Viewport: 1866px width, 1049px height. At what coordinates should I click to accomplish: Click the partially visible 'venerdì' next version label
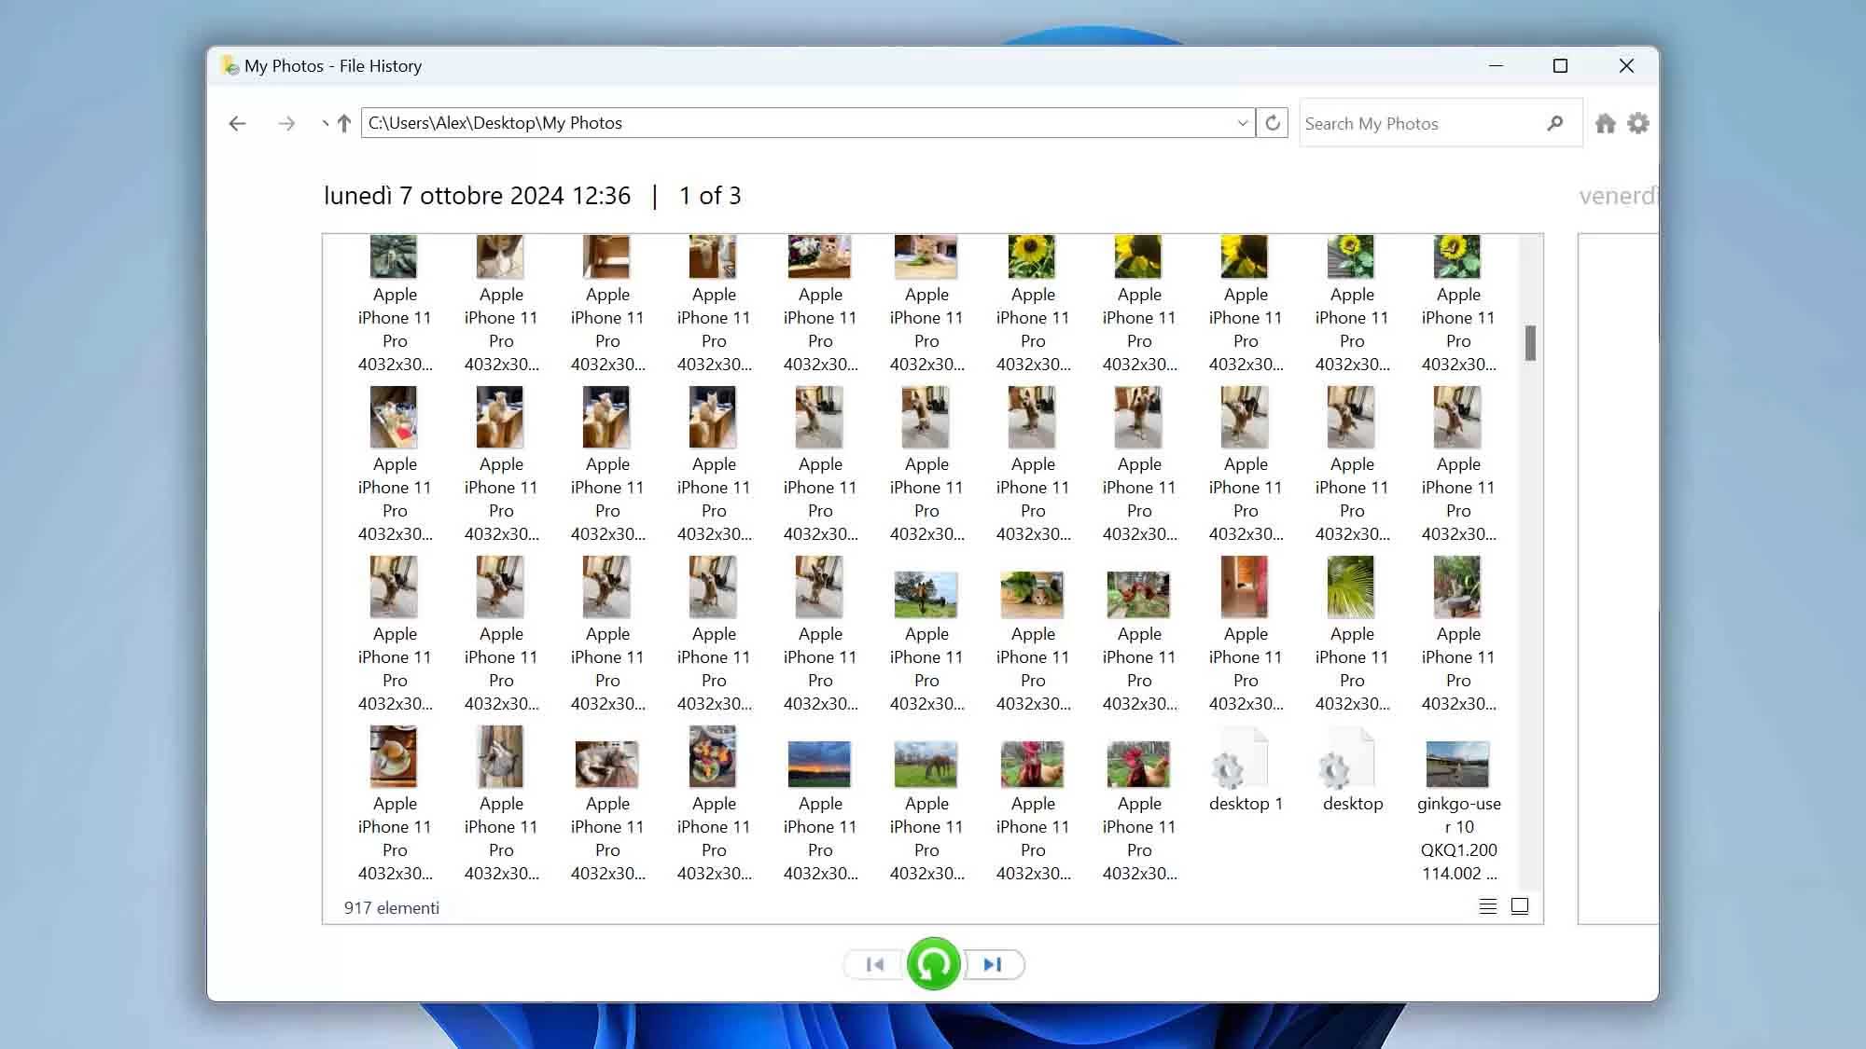(x=1618, y=196)
